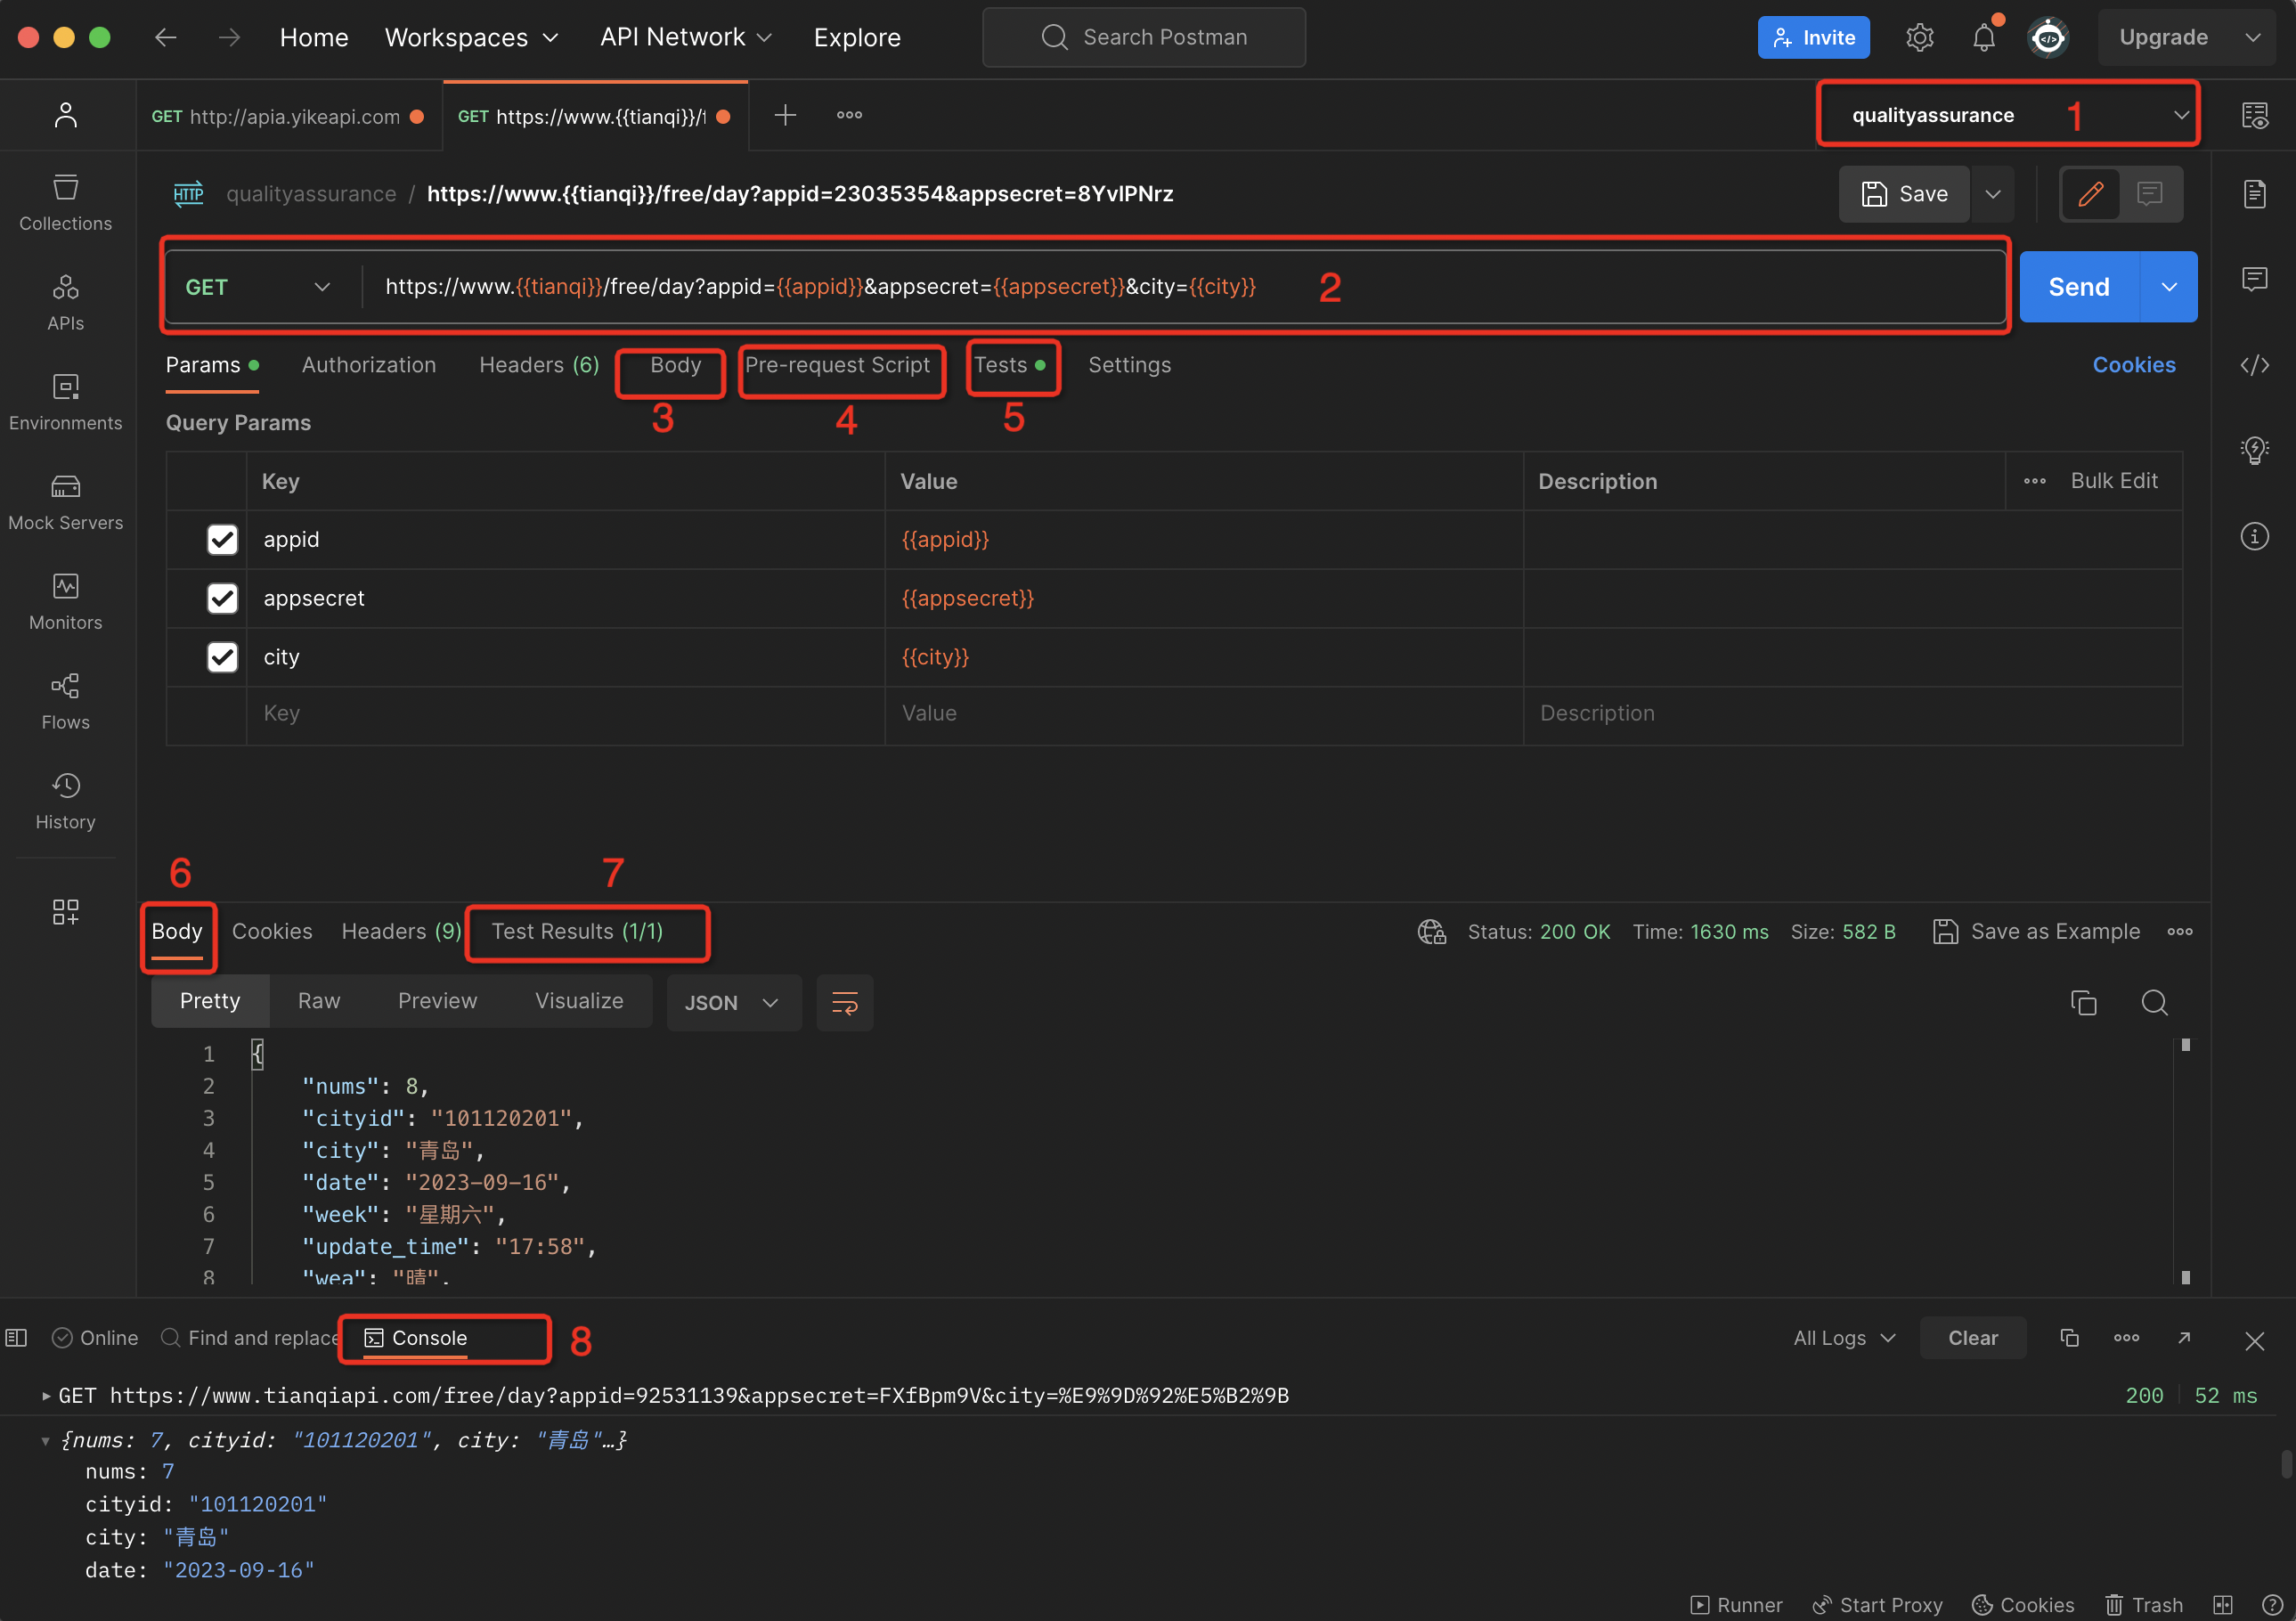Screen dimensions: 2296x1621
Task: Click the copy response icon
Action: (2083, 1002)
